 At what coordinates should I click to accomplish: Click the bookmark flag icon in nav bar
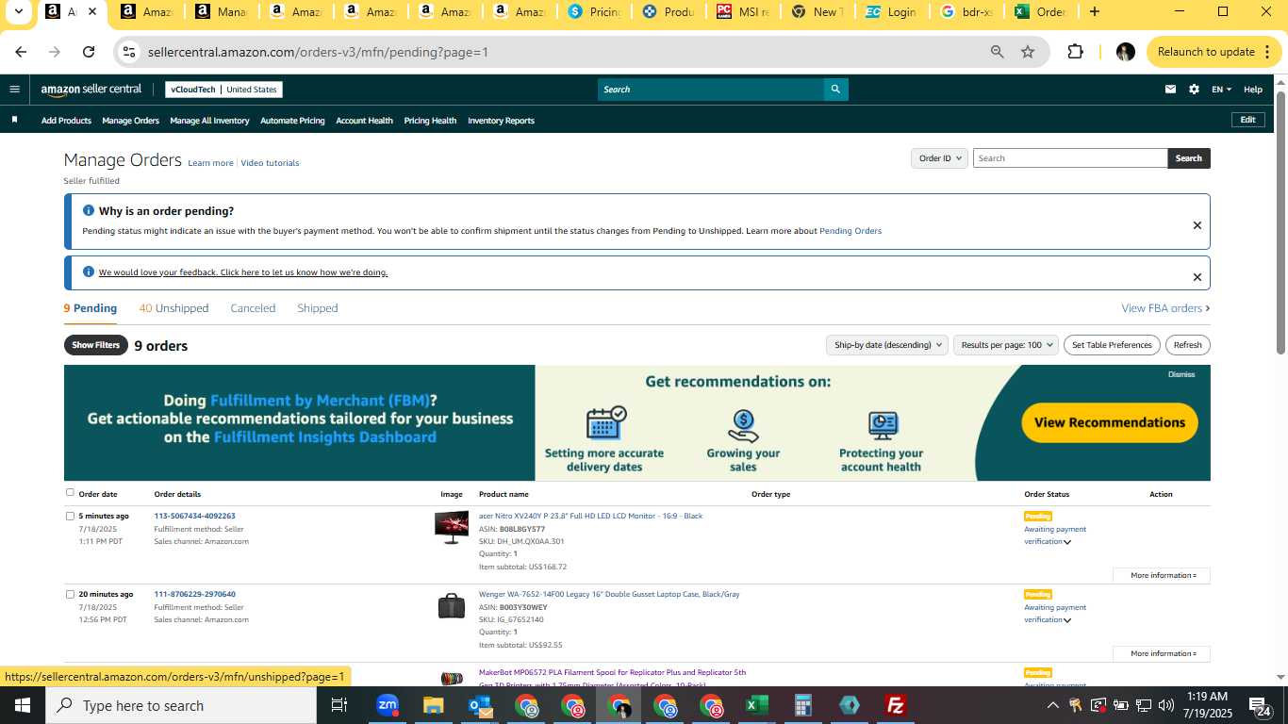[x=14, y=120]
